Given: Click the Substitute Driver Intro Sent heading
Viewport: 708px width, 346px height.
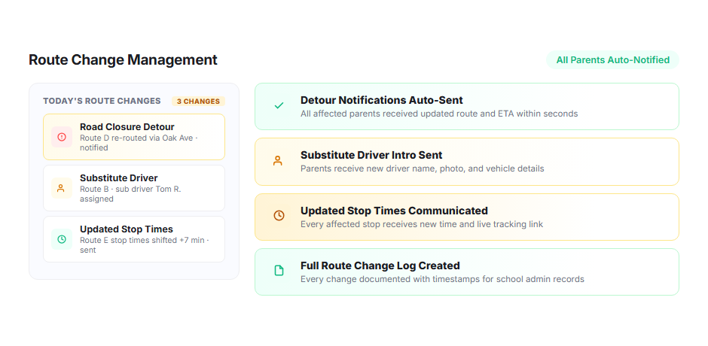Looking at the screenshot, I should (x=371, y=155).
